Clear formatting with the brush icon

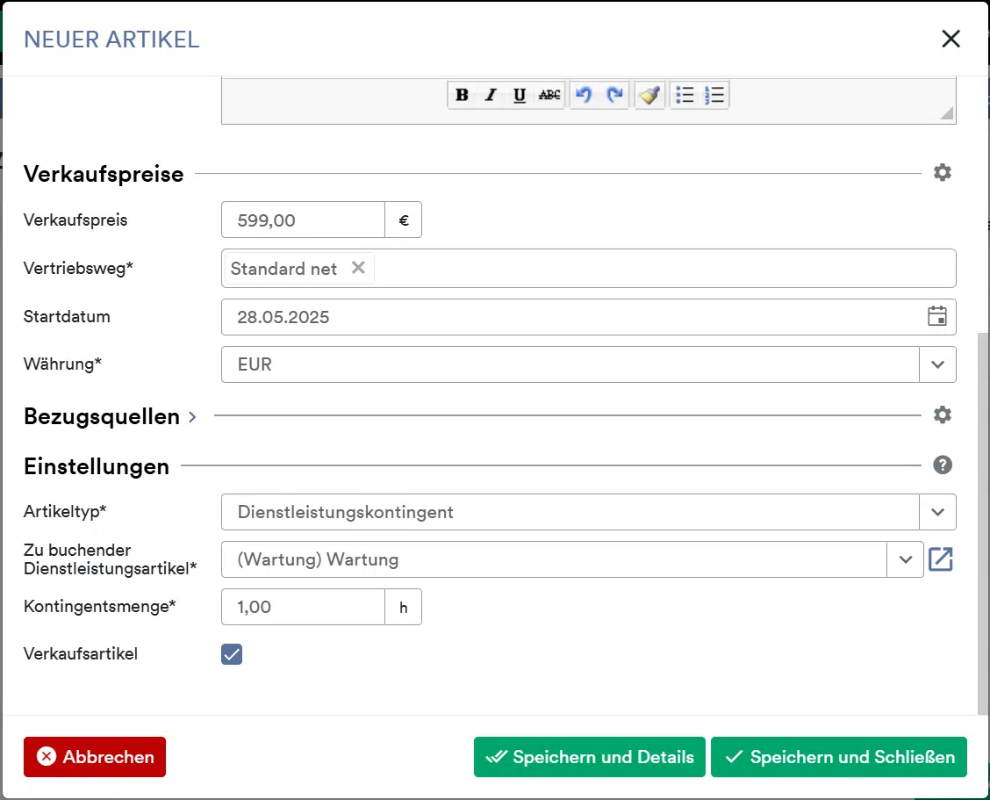[x=649, y=95]
